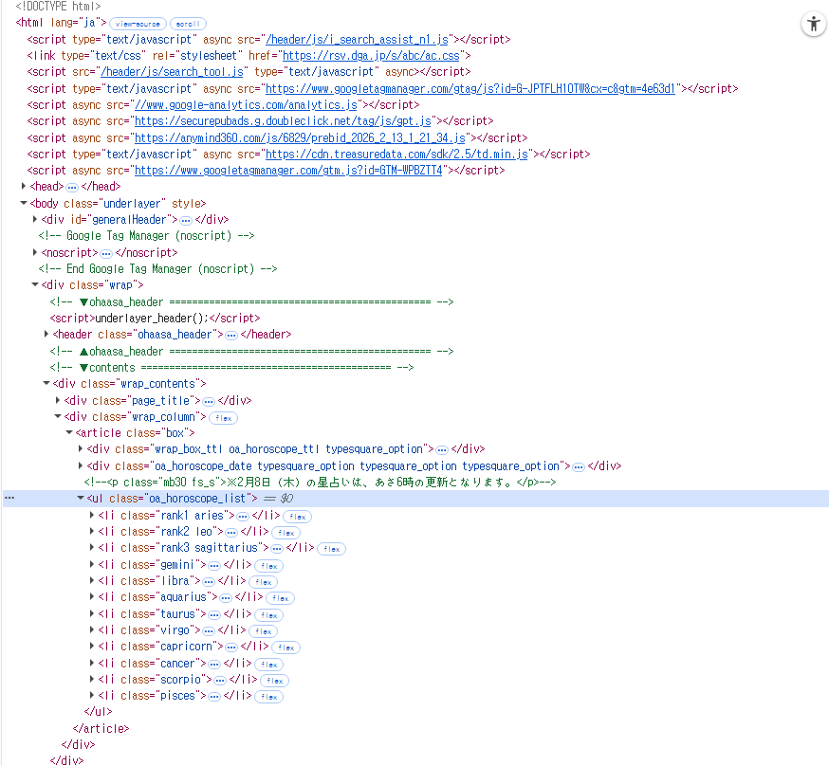The image size is (829, 766).
Task: Collapse the wrap_contents div
Action: [x=46, y=383]
